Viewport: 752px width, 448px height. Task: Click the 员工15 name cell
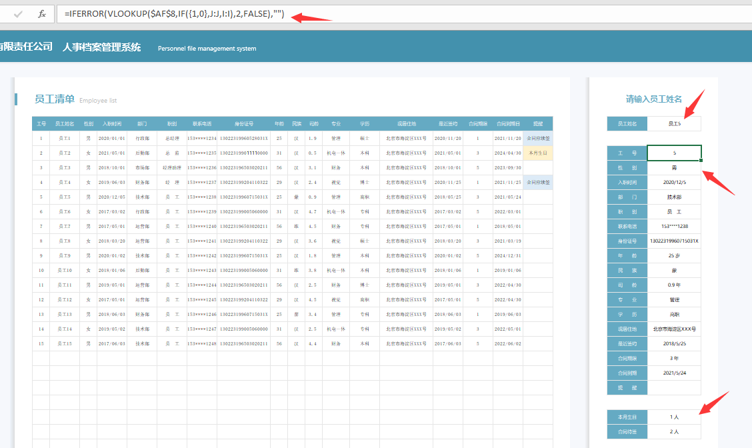pyautogui.click(x=65, y=344)
